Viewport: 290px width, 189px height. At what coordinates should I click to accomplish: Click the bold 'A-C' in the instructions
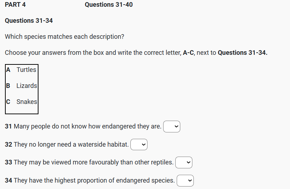pos(188,53)
